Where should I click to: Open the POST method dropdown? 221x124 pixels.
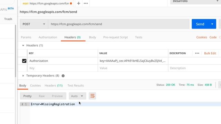click(x=34, y=24)
